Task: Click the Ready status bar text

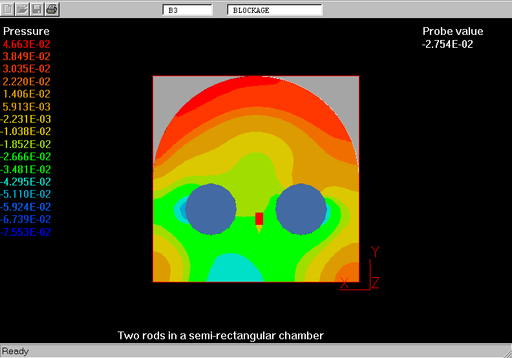Action: coord(16,352)
